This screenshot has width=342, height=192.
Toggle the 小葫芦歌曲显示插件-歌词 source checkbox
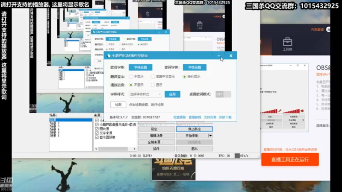[97, 125]
